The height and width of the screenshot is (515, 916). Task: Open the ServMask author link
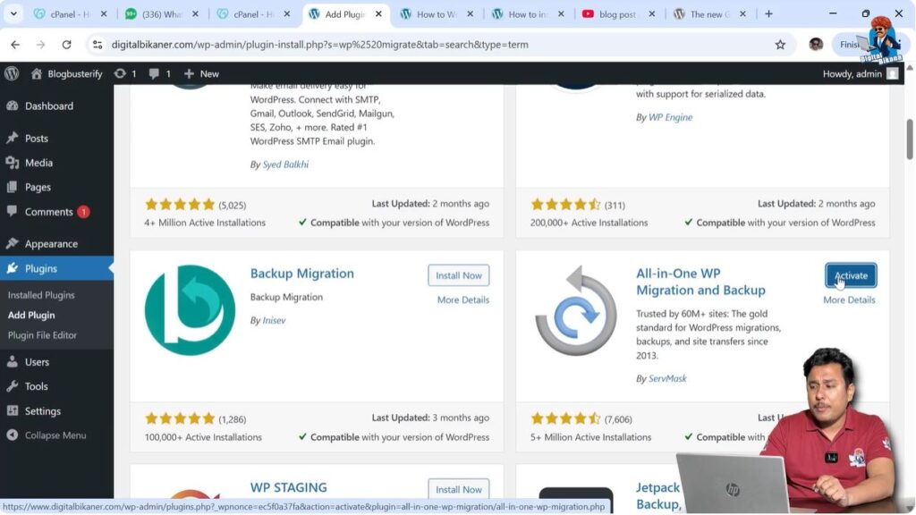667,378
